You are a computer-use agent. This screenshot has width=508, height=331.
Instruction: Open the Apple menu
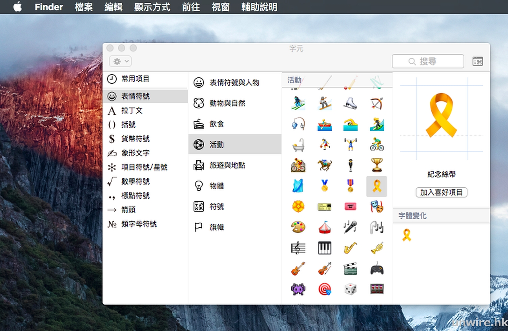[x=17, y=7]
